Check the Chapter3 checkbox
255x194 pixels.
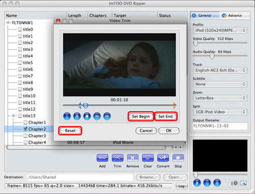coord(25,136)
